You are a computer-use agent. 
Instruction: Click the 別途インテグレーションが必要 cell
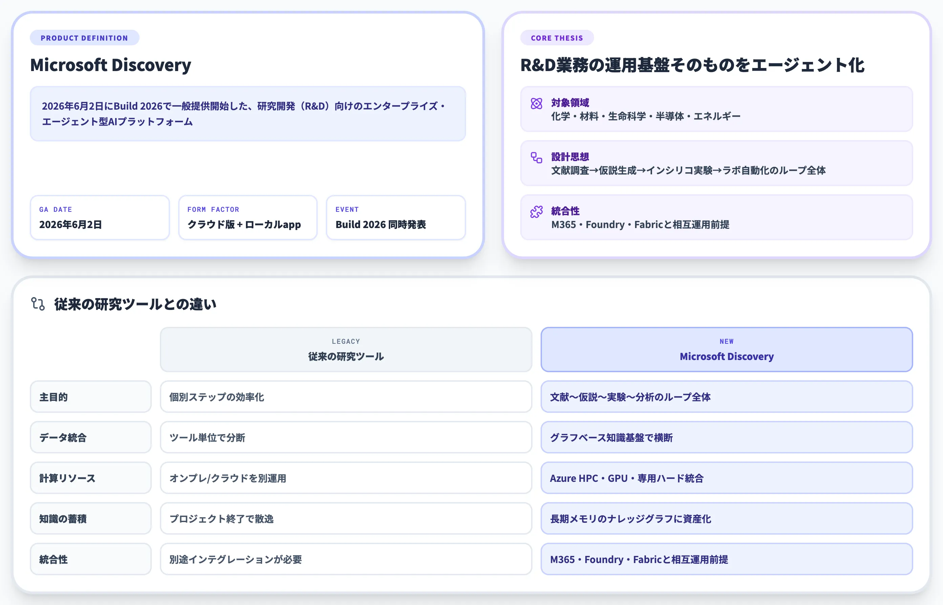point(346,559)
